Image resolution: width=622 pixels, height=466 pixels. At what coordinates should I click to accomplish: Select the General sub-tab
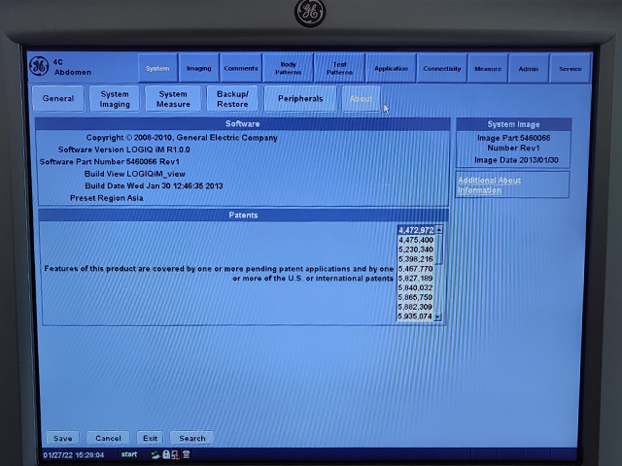click(x=58, y=98)
